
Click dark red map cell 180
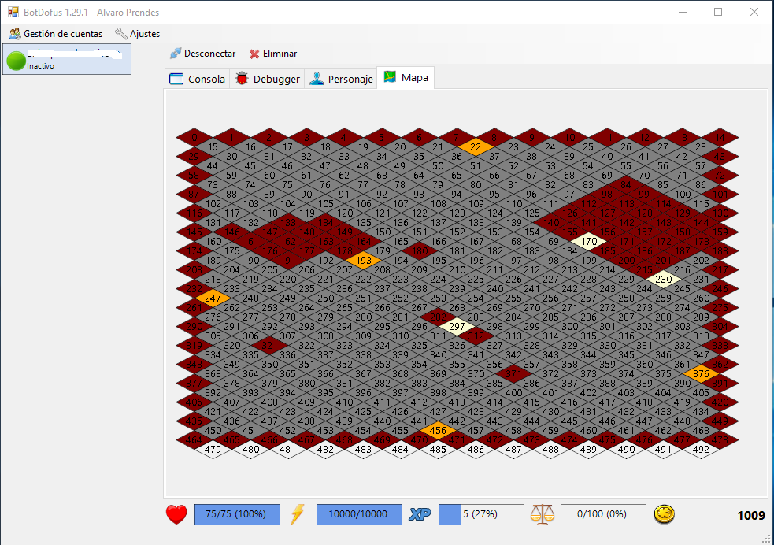point(420,250)
